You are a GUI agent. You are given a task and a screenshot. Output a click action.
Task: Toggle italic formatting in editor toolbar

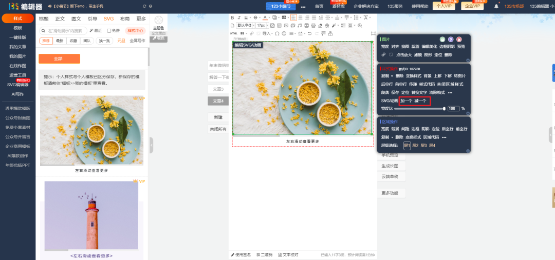pyautogui.click(x=239, y=17)
